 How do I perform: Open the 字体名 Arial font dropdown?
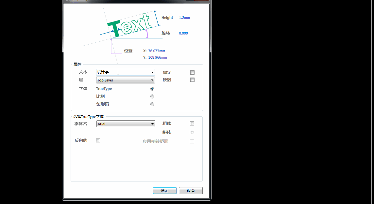(x=153, y=124)
